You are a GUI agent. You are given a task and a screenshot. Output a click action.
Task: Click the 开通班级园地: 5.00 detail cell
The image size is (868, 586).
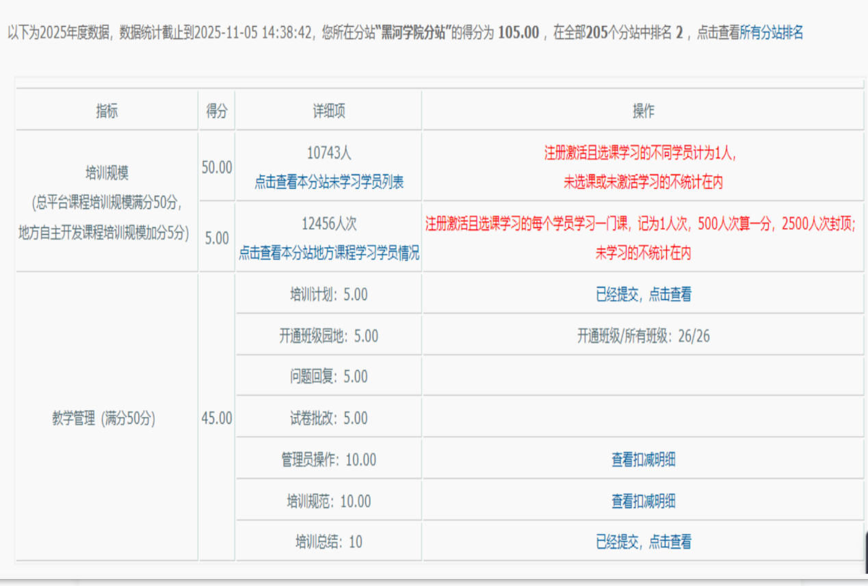(x=329, y=336)
